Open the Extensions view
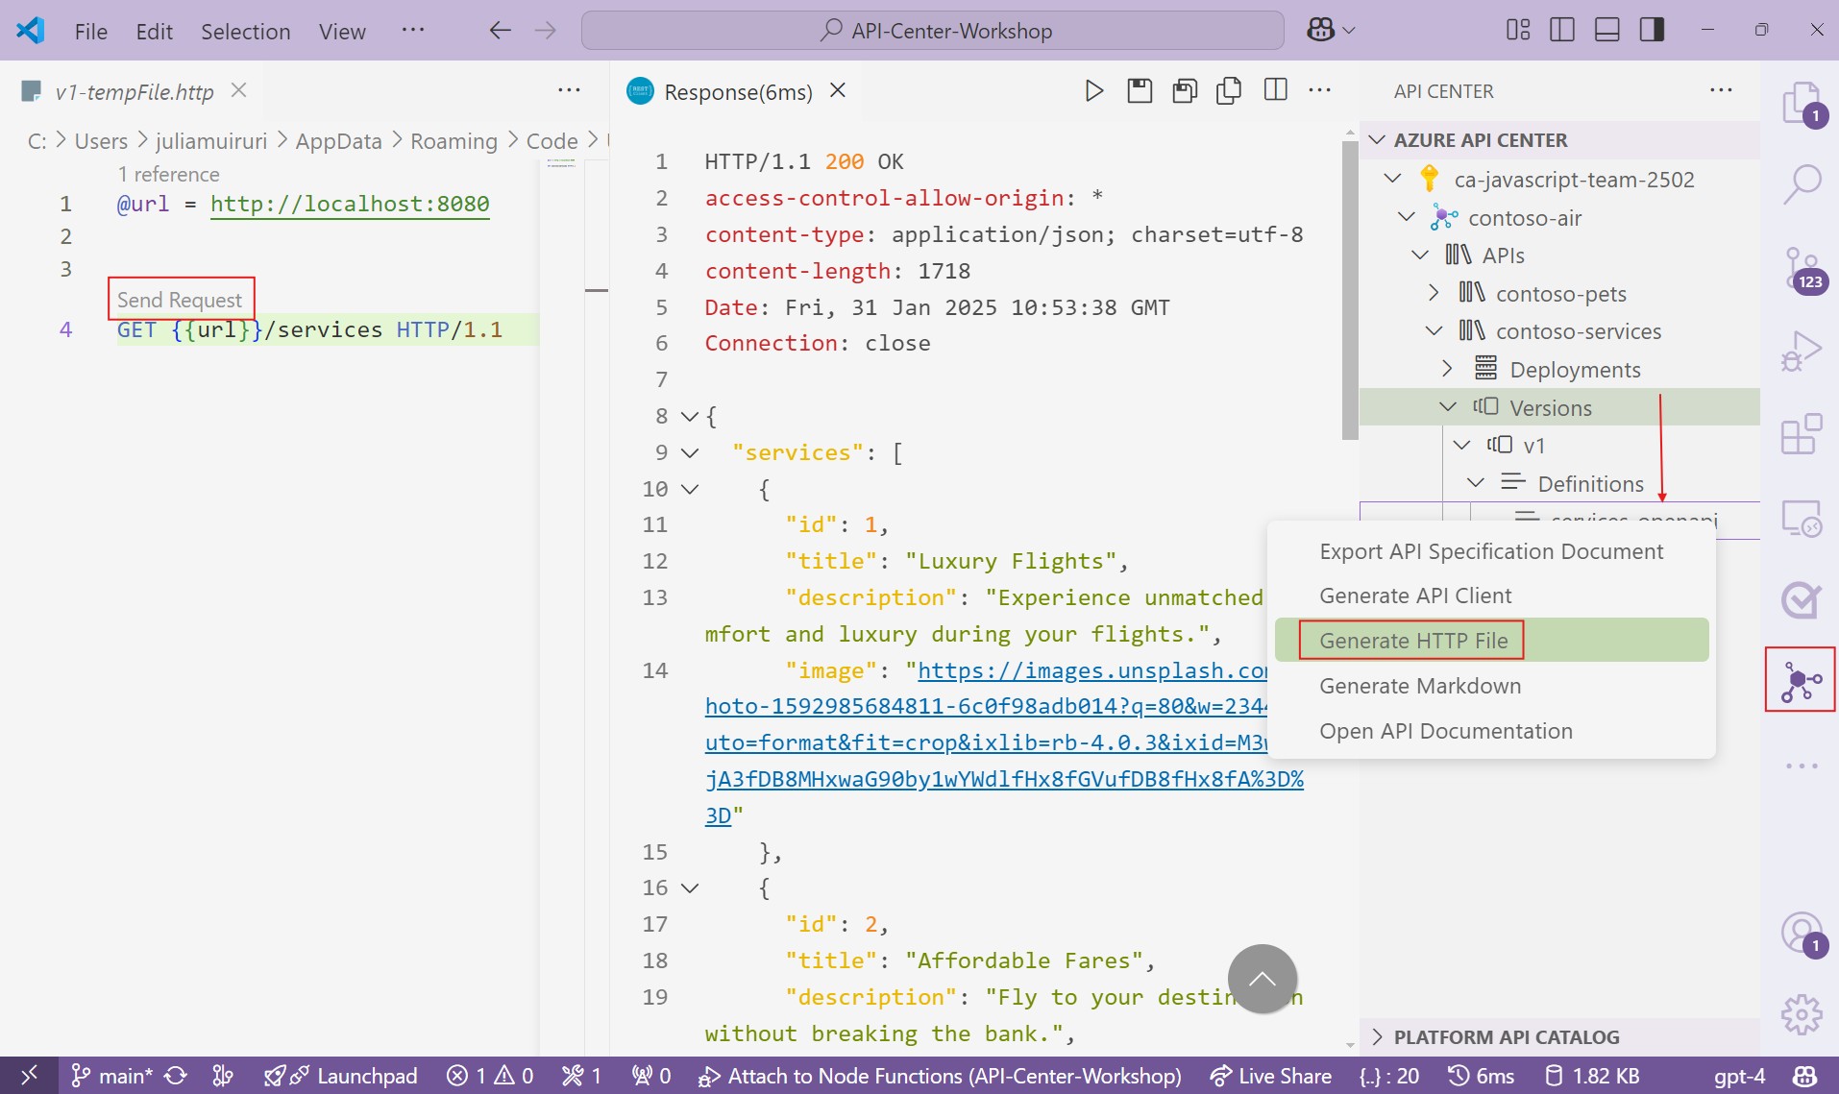Image resolution: width=1839 pixels, height=1094 pixels. pyautogui.click(x=1801, y=434)
